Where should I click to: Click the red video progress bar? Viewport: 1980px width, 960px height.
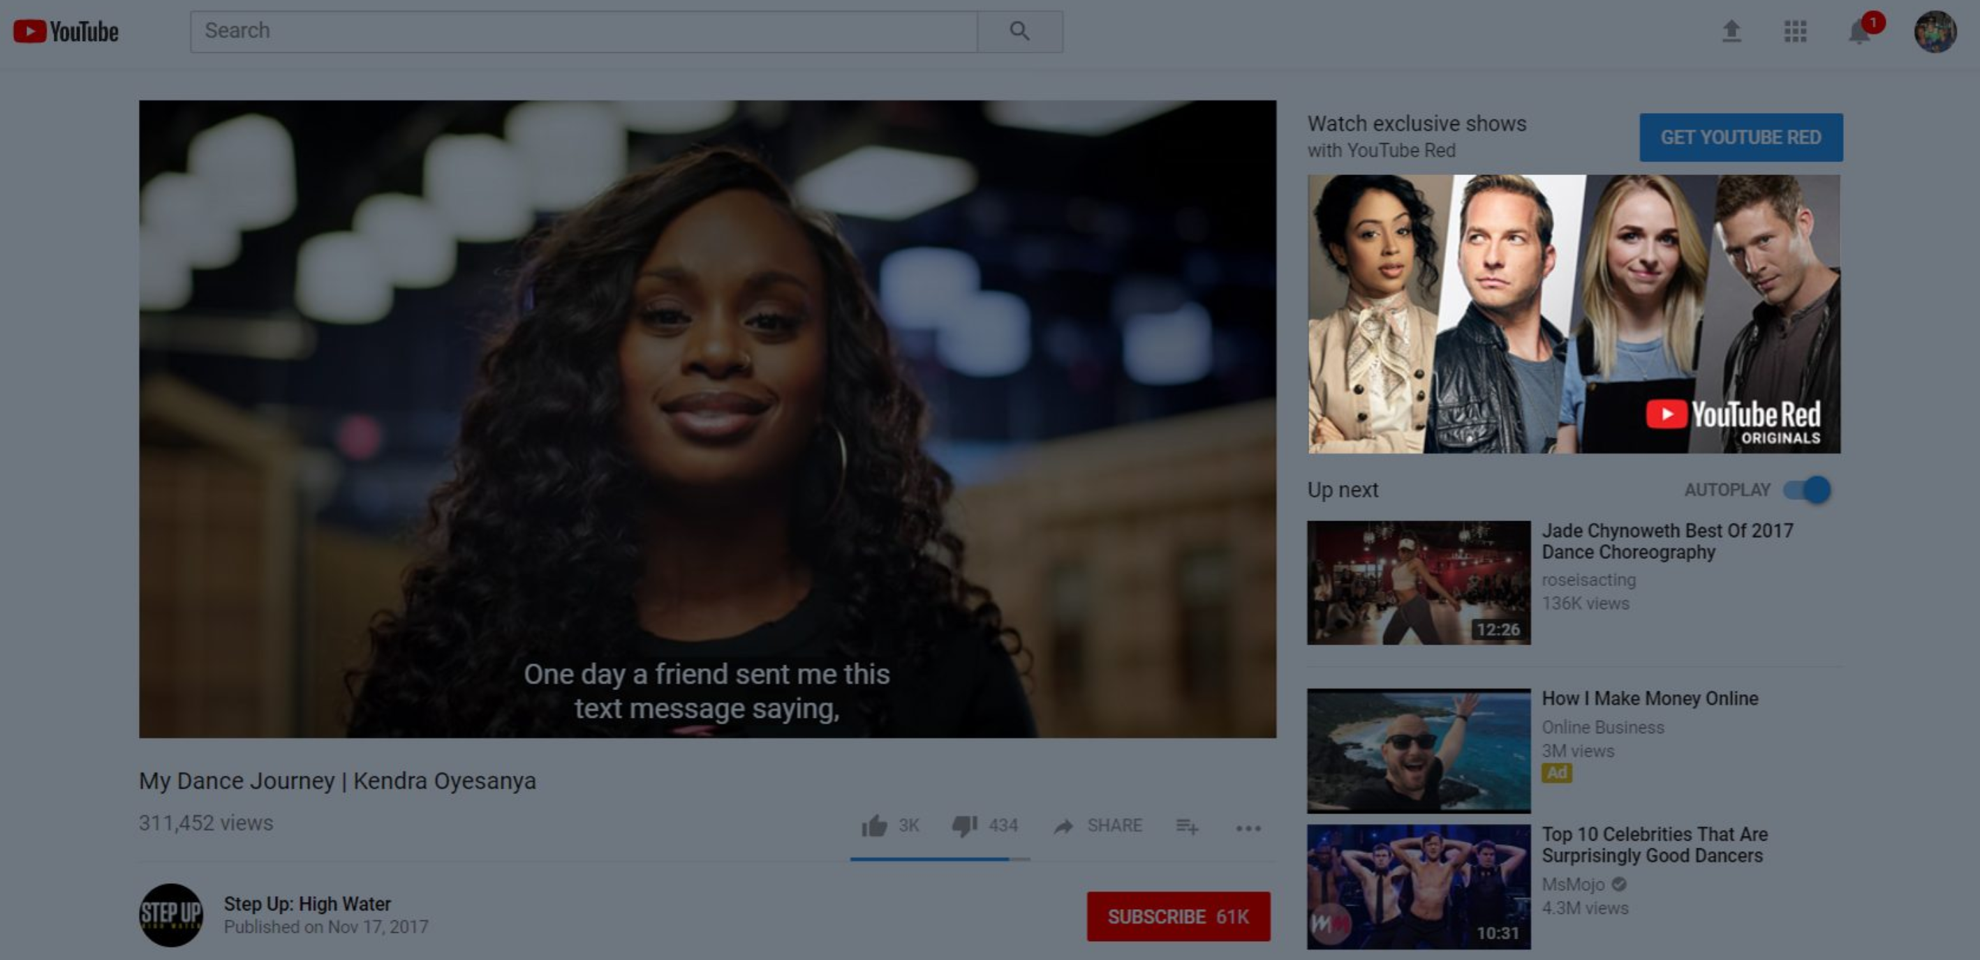938,861
